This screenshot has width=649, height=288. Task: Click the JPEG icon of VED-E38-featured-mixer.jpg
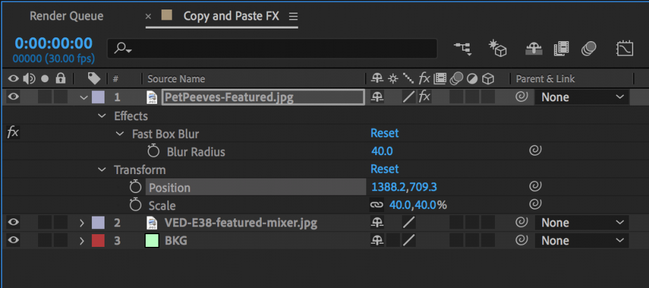[x=152, y=223]
